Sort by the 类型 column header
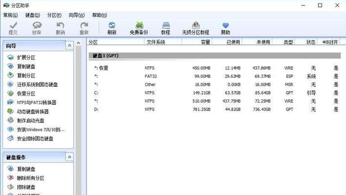This screenshot has height=195, width=346. pyautogui.click(x=284, y=42)
